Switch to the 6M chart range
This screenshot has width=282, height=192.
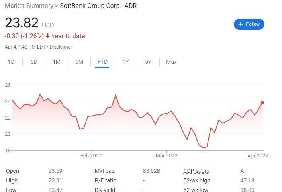(x=79, y=62)
